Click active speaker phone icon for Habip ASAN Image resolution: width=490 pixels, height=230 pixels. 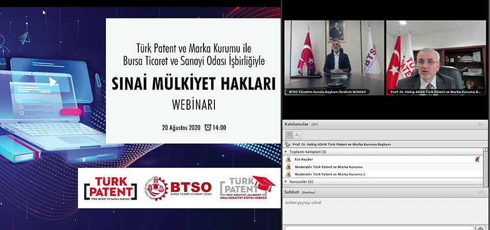point(288,144)
